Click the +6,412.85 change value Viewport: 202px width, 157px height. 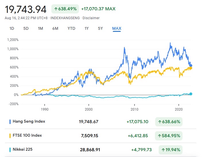click(138, 136)
